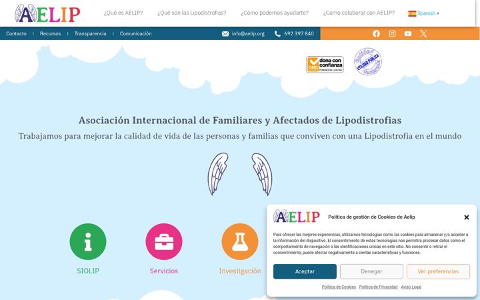
Task: Open '¿Qué son las Lipodistrofias?' menu
Action: [x=192, y=13]
